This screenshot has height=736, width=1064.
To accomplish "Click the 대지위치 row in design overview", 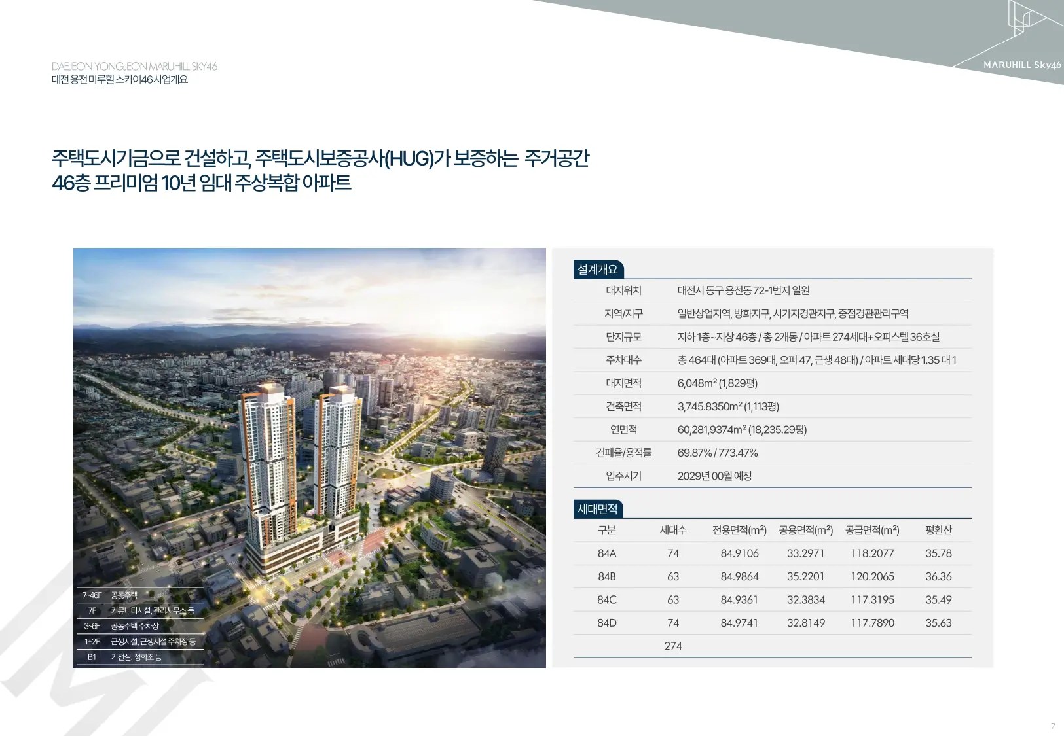I will [773, 290].
